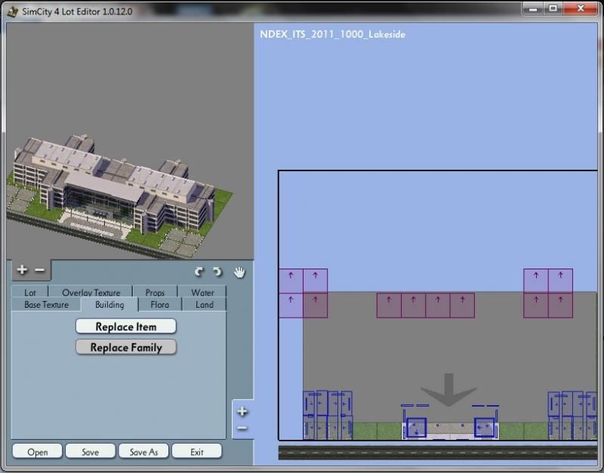
Task: Rotate the preview clockwise
Action: tap(199, 272)
